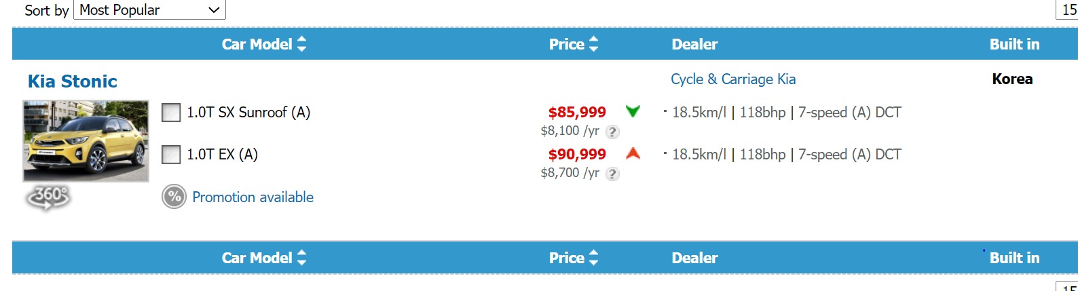Click top Price sort arrows icon
The height and width of the screenshot is (291, 1078).
(x=594, y=44)
